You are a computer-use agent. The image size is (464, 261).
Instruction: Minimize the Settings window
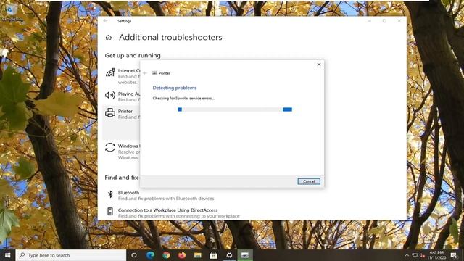(370, 21)
